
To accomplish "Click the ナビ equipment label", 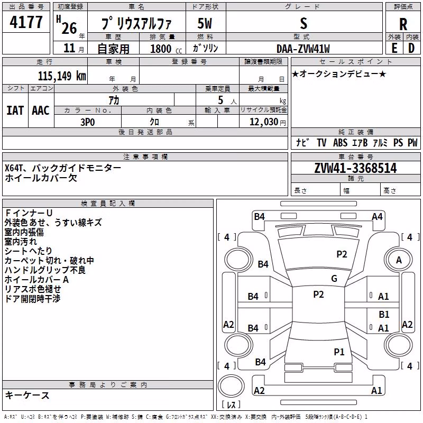I will tap(302, 142).
